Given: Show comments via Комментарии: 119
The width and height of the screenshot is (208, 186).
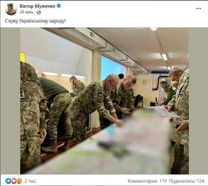Looking at the screenshot, I should coord(147,181).
